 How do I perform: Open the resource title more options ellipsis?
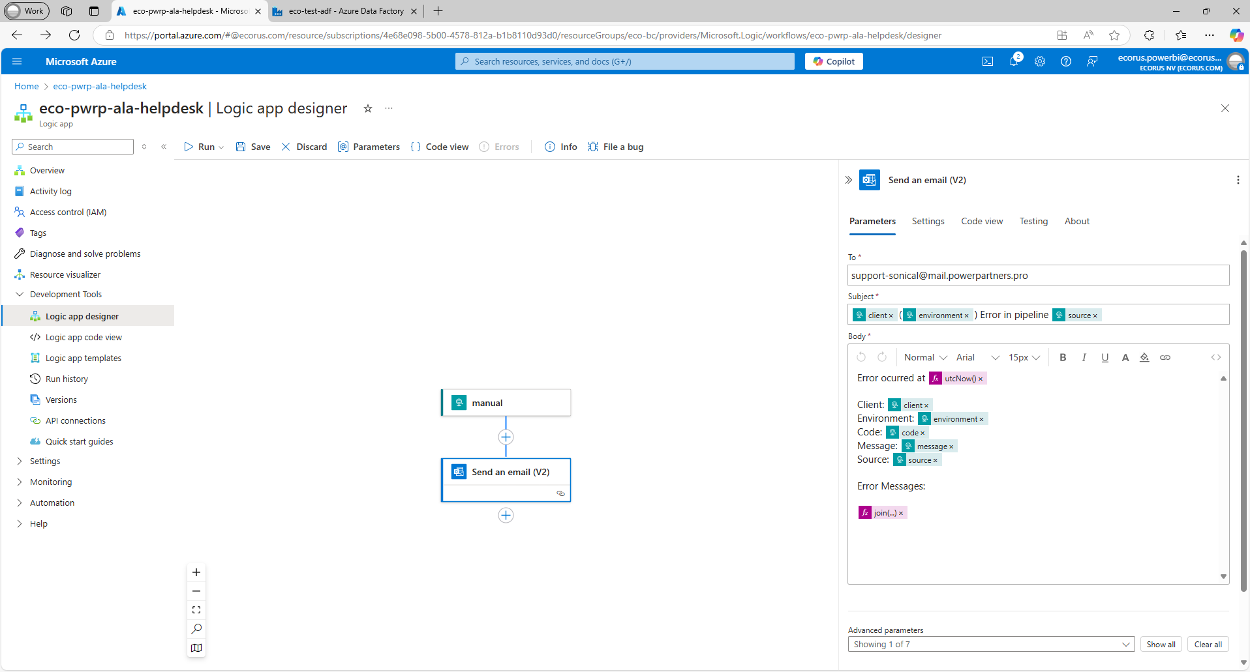pos(389,108)
